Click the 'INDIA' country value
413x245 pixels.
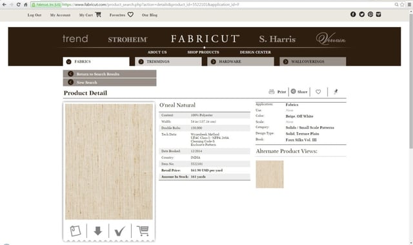pos(195,158)
